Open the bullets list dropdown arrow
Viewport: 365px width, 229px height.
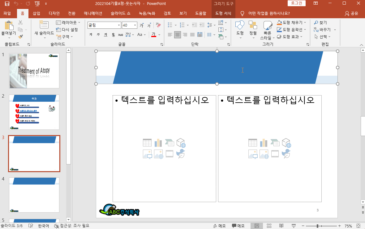pos(175,25)
